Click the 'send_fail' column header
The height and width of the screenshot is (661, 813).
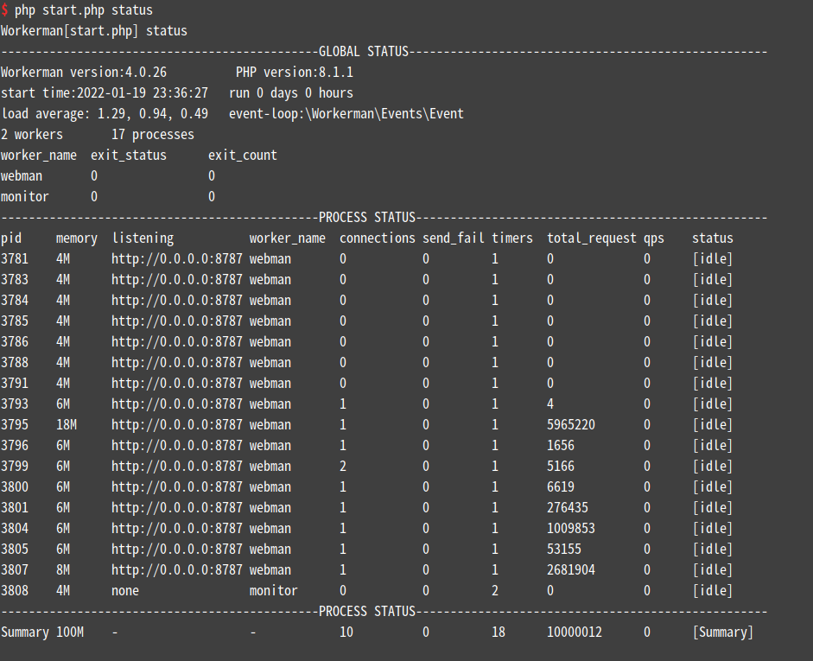click(x=454, y=238)
